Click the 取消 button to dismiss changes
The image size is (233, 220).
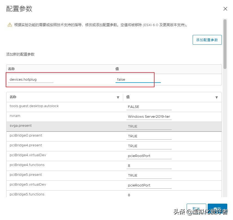[x=196, y=208]
